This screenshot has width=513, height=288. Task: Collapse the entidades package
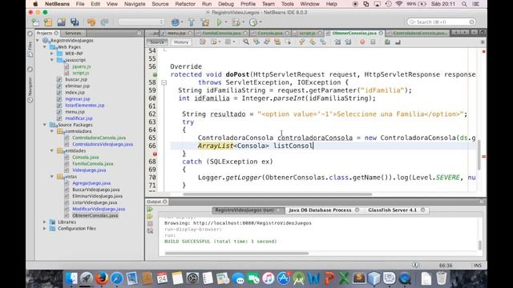click(x=51, y=150)
